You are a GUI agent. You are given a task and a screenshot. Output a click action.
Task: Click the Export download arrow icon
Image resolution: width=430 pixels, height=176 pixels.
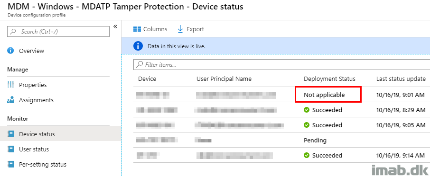[180, 29]
